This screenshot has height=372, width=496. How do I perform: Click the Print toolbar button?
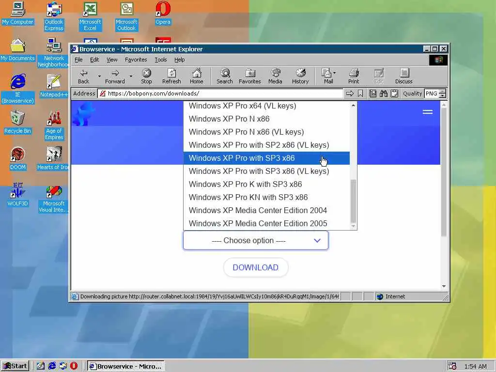click(354, 77)
